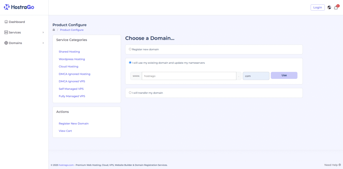Click the Services server icon in sidebar
The height and width of the screenshot is (169, 343).
(x=6, y=33)
